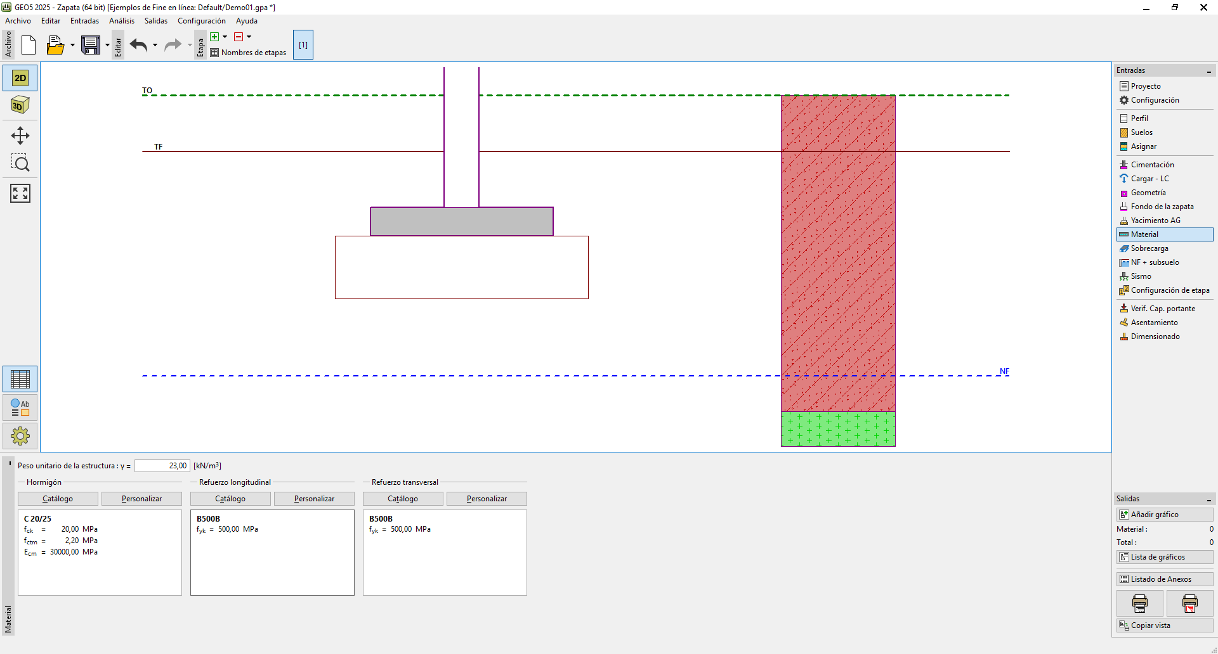Click the unit weight input field
The image size is (1218, 654).
point(162,466)
